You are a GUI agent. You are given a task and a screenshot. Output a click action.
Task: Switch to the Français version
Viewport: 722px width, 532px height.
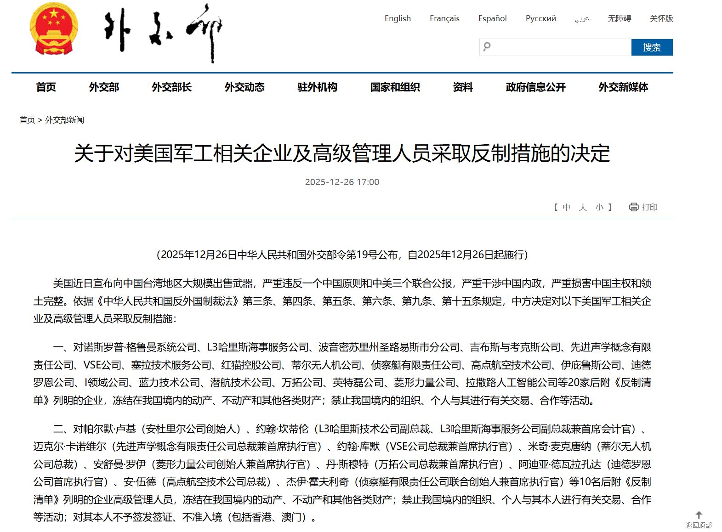[444, 18]
